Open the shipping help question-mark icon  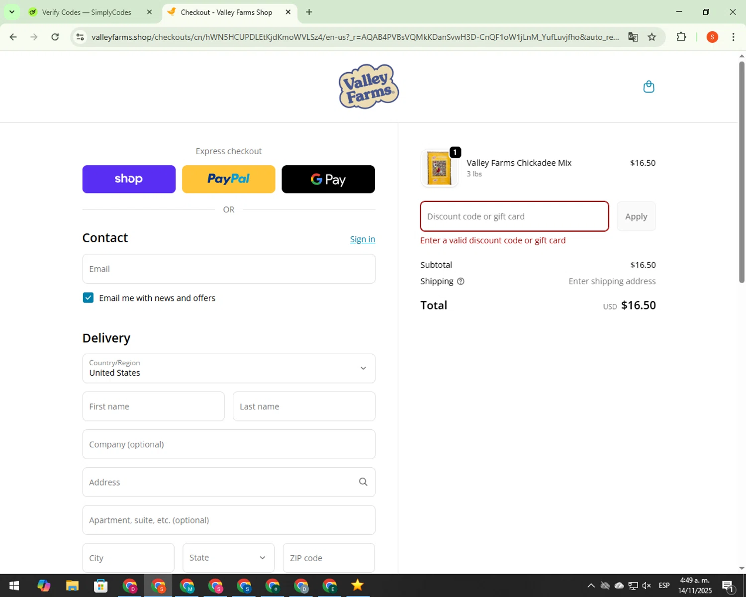pyautogui.click(x=461, y=281)
